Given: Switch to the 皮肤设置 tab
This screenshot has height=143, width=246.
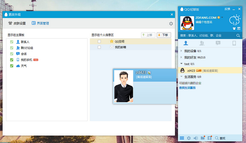Looking at the screenshot, I should [x=17, y=23].
